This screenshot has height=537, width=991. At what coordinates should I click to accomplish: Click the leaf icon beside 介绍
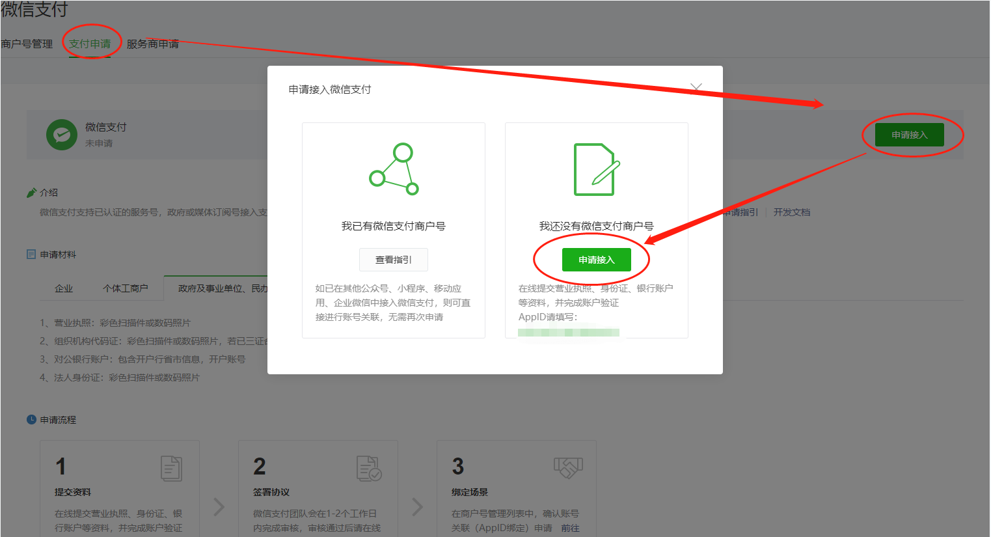coord(31,193)
